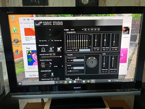Viewport: 145px width, 109px height.
Task: Open the taskbar notification center
Action: click(x=131, y=80)
